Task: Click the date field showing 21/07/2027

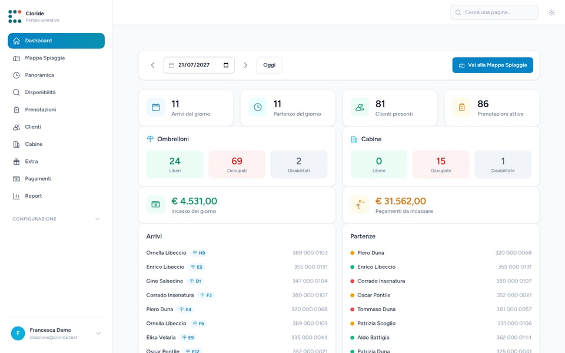Action: pyautogui.click(x=199, y=65)
